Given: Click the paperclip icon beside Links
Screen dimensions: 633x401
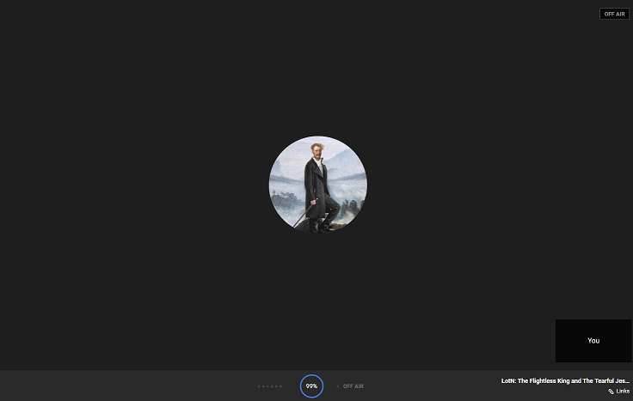Looking at the screenshot, I should coord(611,392).
